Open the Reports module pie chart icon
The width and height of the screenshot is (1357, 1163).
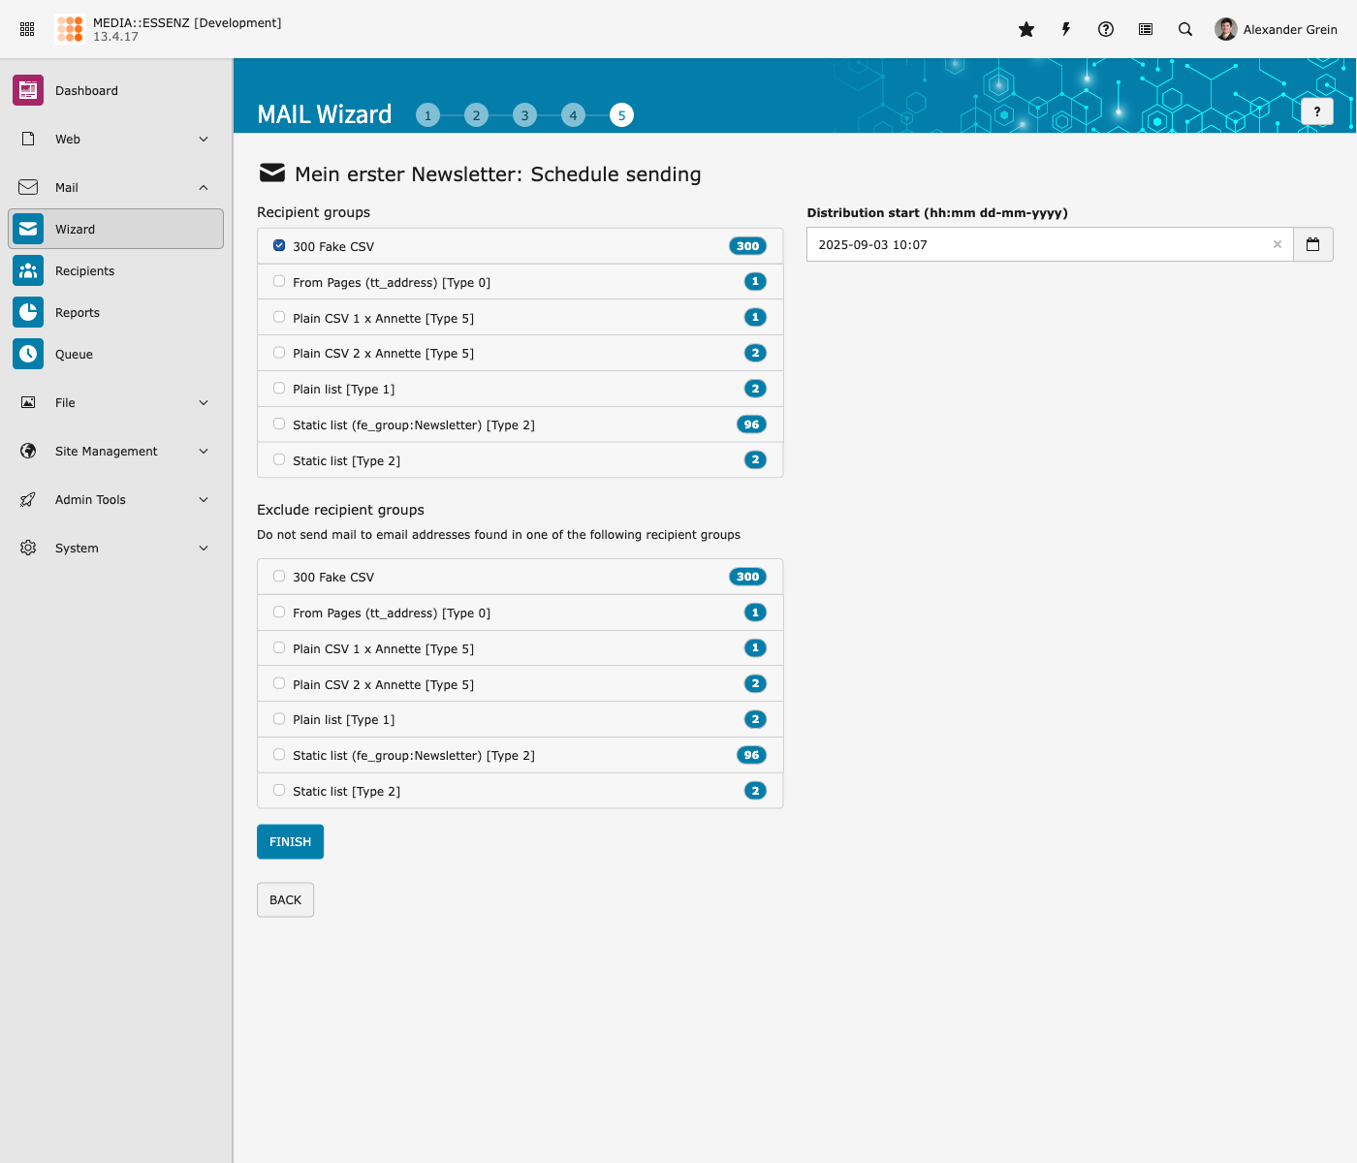[28, 312]
